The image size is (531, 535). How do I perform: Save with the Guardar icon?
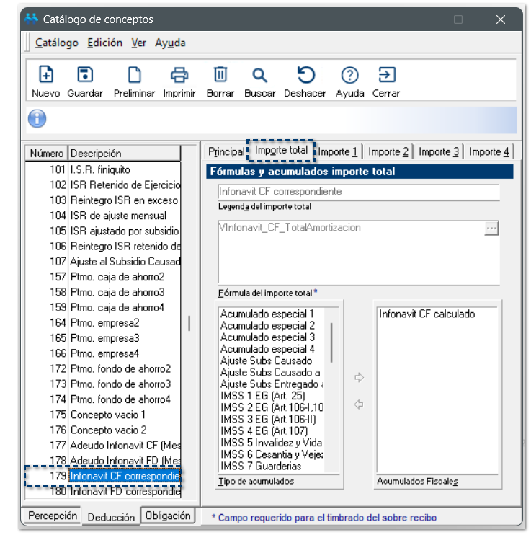[85, 75]
